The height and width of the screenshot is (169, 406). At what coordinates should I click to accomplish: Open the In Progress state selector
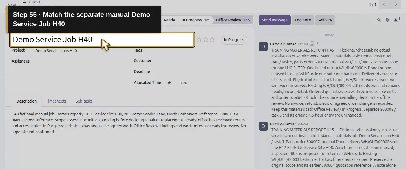coord(234,40)
